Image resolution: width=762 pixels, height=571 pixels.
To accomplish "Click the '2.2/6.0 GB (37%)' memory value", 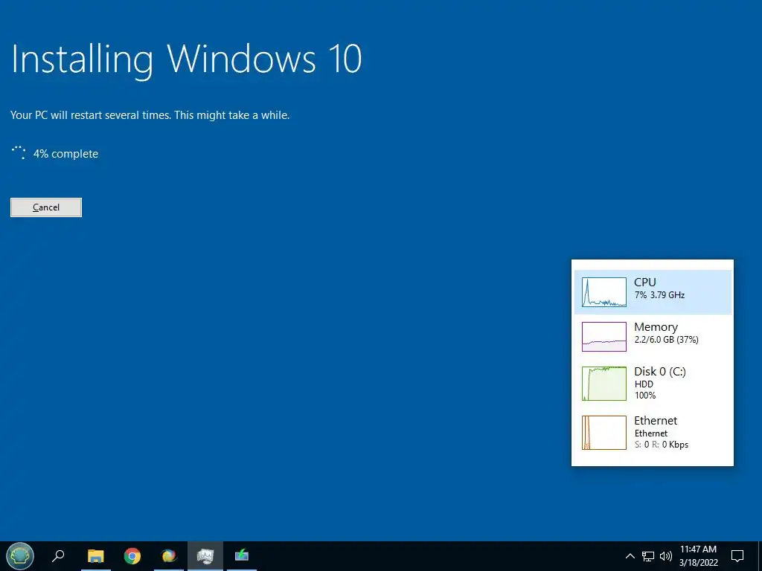I will coord(666,340).
